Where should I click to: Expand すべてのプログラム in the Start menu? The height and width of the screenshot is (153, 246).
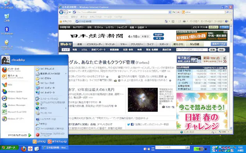coord(20,135)
